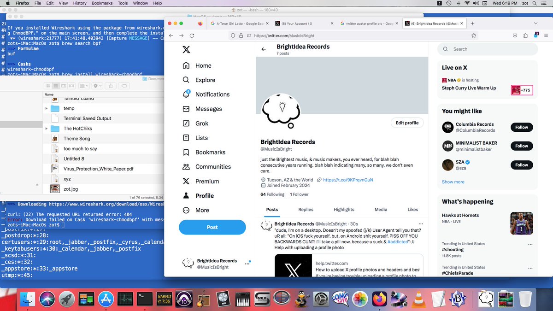Screen dimensions: 553x311
Task: Click the Edit profile button
Action: (x=407, y=123)
